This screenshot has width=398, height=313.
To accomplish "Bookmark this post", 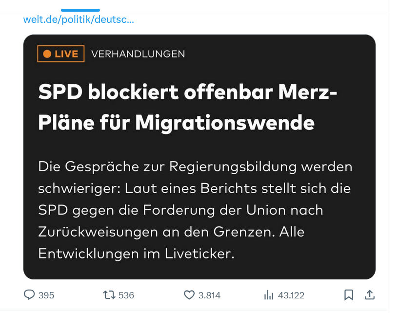I will click(x=349, y=295).
